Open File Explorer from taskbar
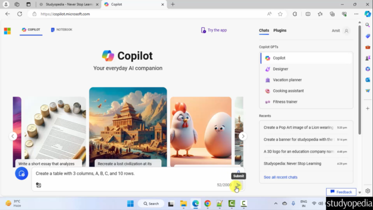The height and width of the screenshot is (210, 373). click(x=184, y=204)
